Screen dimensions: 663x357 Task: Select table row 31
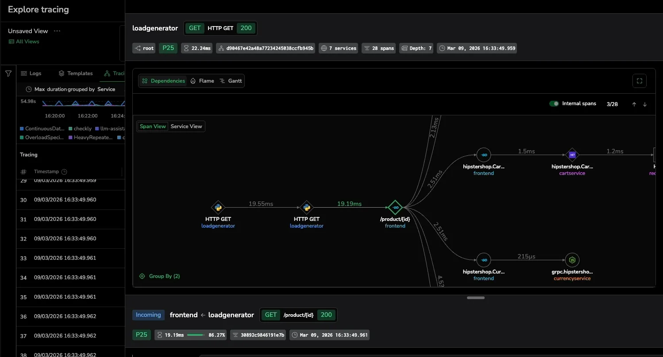(71, 219)
